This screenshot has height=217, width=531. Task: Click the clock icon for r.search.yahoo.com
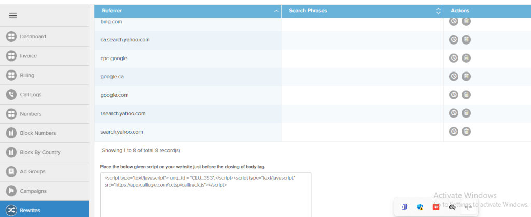453,113
